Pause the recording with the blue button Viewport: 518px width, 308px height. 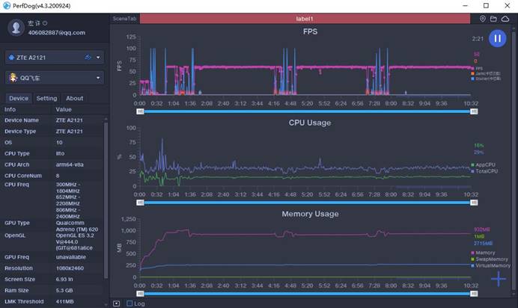coord(497,39)
